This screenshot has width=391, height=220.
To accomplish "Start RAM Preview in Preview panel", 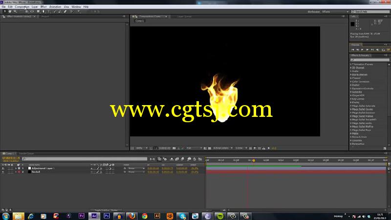I will 388,50.
